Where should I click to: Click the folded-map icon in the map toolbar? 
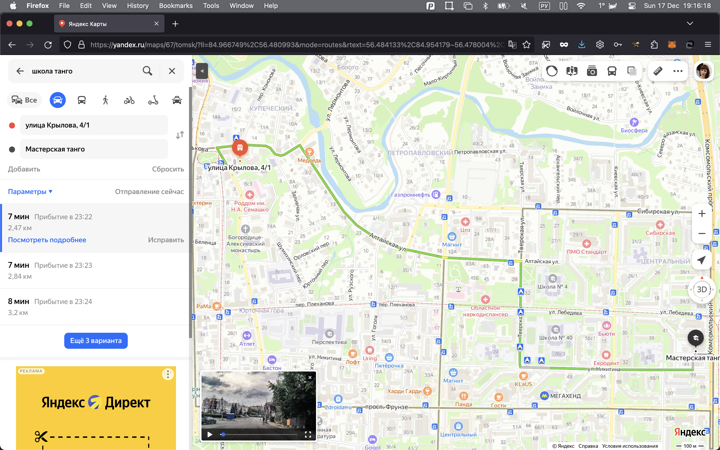click(572, 71)
